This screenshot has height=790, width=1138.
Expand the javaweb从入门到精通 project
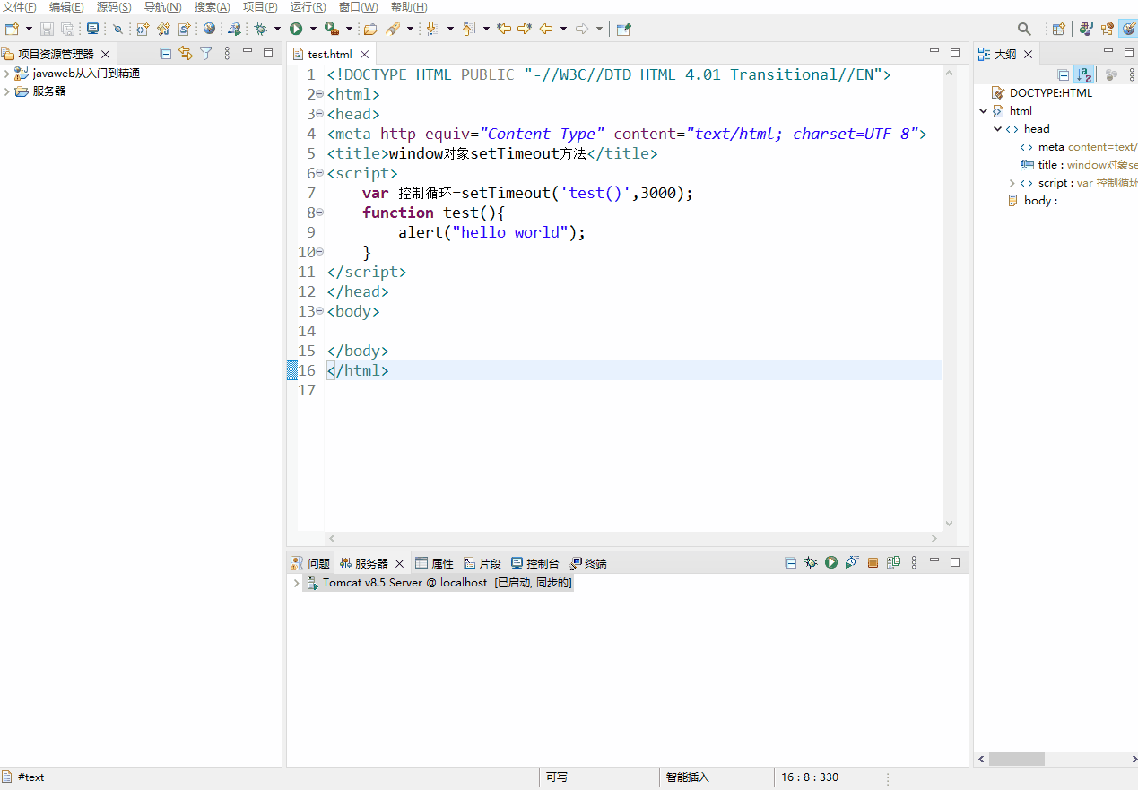pyautogui.click(x=7, y=74)
